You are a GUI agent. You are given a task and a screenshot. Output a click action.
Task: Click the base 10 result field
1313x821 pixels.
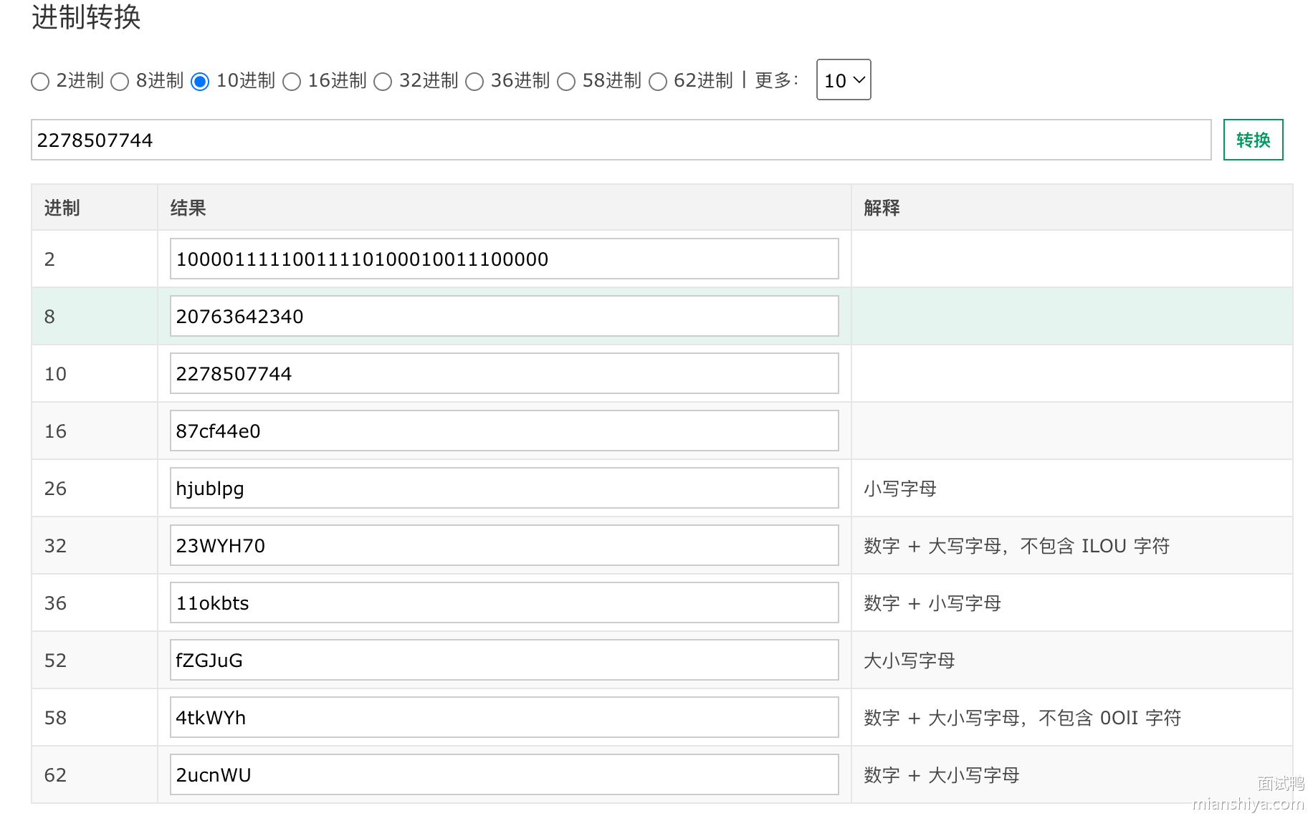coord(504,374)
